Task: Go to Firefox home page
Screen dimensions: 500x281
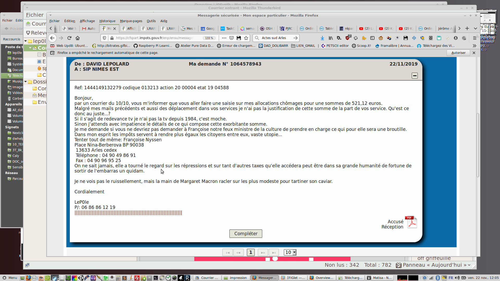Action: (x=78, y=38)
